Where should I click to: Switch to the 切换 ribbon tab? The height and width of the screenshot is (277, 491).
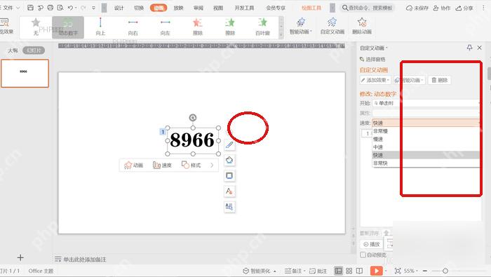(139, 8)
